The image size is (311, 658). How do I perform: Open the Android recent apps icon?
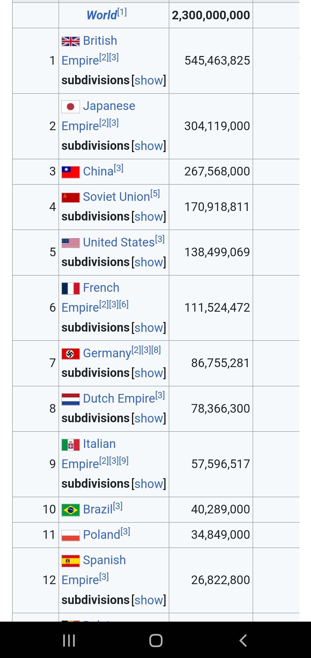coord(69,640)
